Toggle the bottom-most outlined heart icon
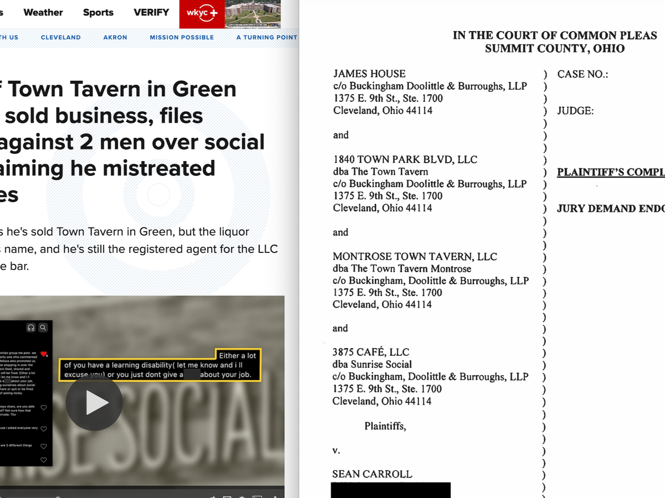Screen dimensions: 665x498 click(44, 460)
